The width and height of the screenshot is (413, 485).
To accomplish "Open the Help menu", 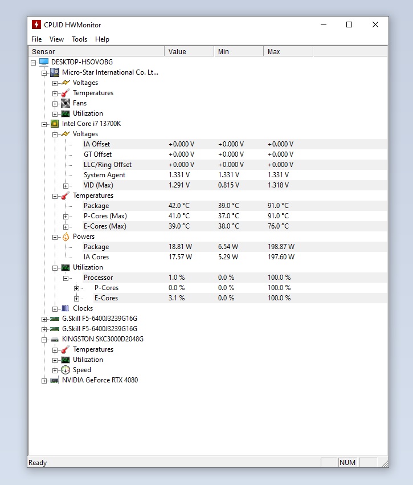I will tap(102, 39).
